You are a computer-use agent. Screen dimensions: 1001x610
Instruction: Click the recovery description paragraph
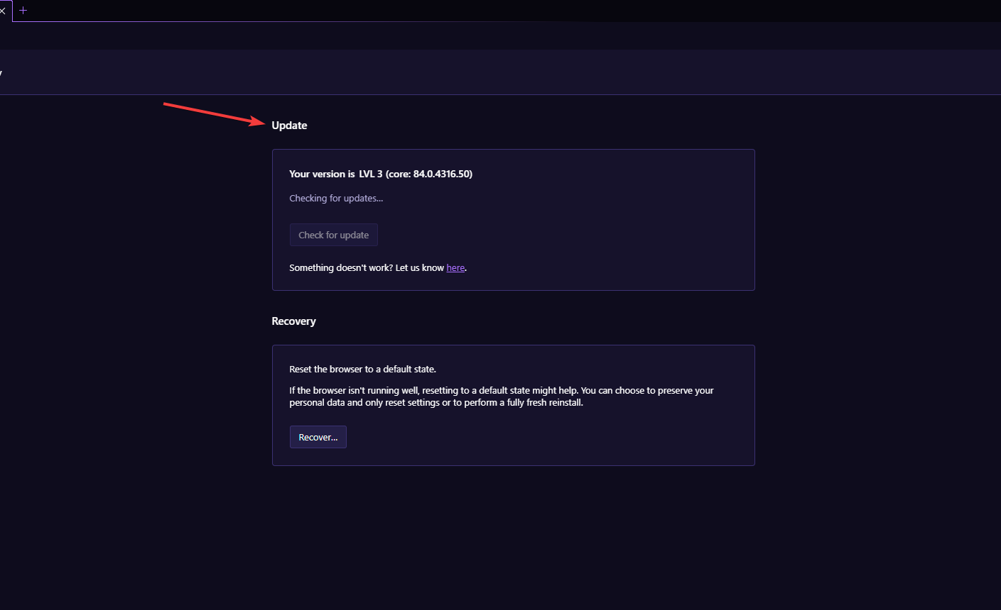pos(502,396)
